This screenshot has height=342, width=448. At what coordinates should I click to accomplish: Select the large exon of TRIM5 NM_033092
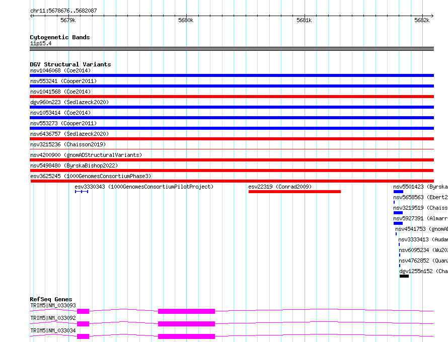186,324
